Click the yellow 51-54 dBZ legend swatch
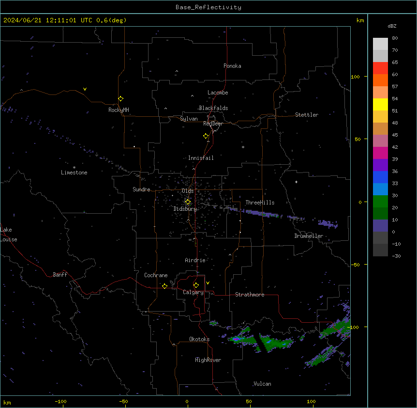Image resolution: width=417 pixels, height=408 pixels. point(380,104)
